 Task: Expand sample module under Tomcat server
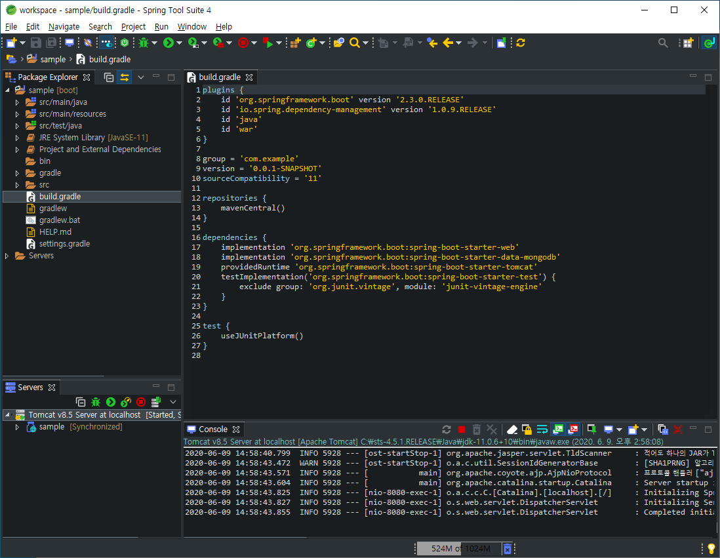(17, 427)
